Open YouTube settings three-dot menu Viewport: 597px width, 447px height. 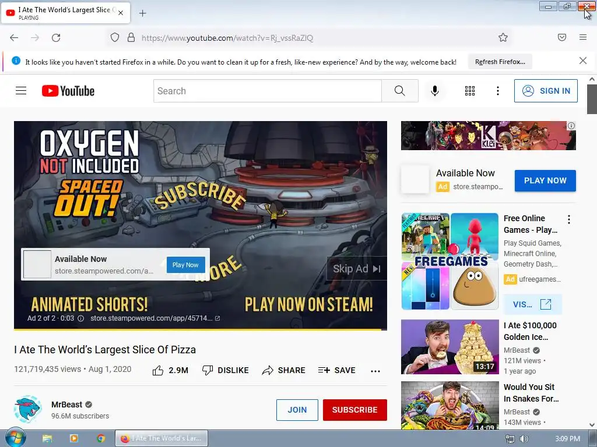[x=498, y=91]
